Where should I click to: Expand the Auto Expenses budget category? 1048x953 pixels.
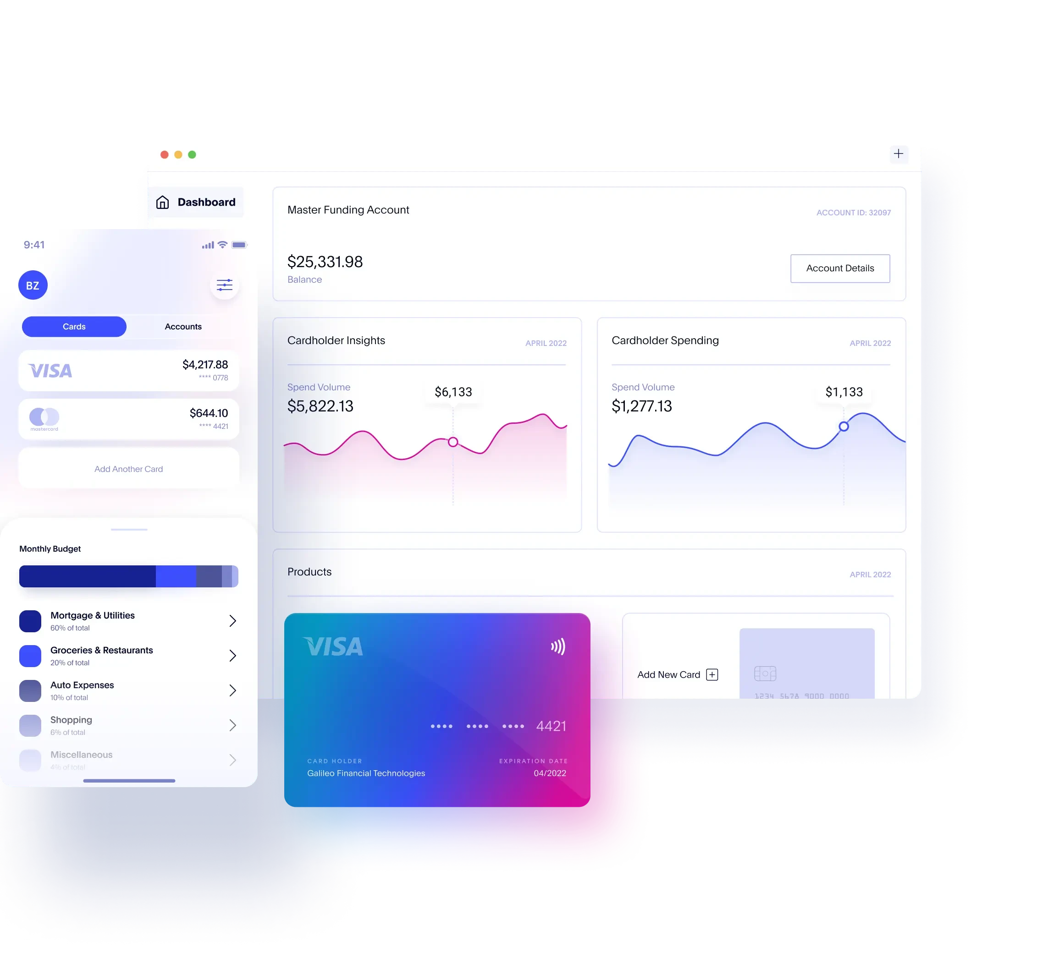pos(232,689)
